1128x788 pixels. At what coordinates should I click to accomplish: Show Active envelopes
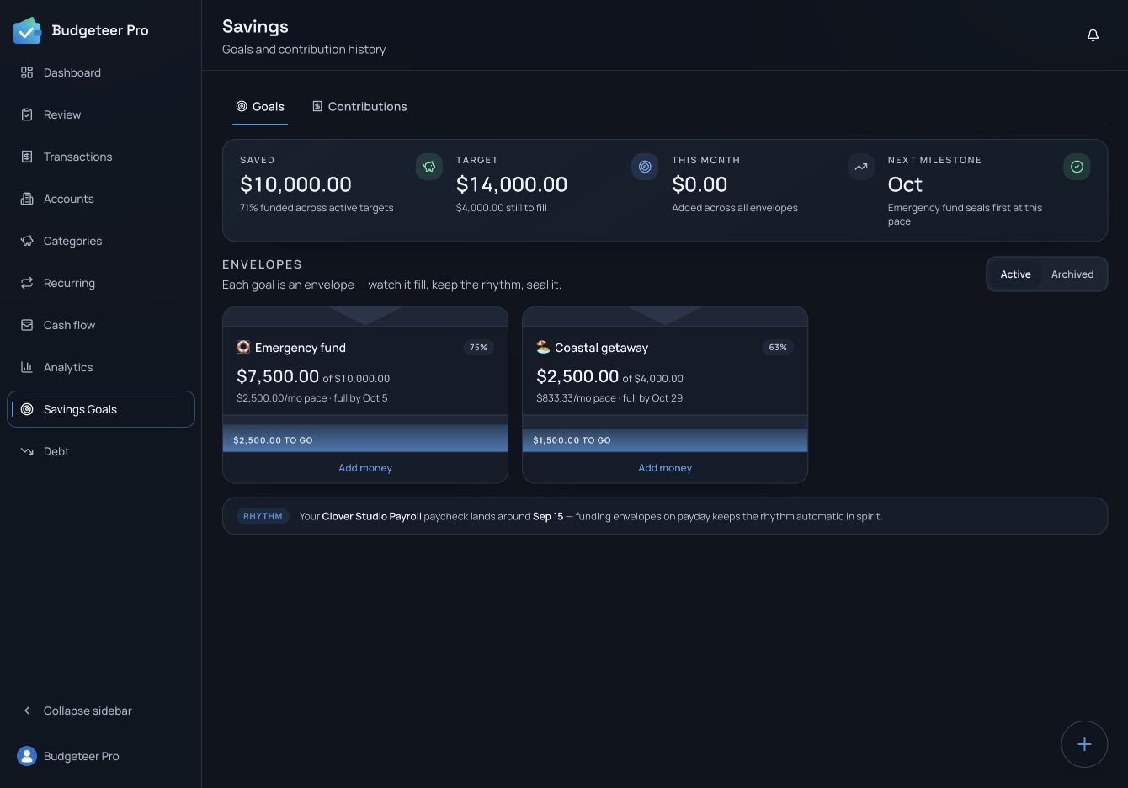(1015, 274)
